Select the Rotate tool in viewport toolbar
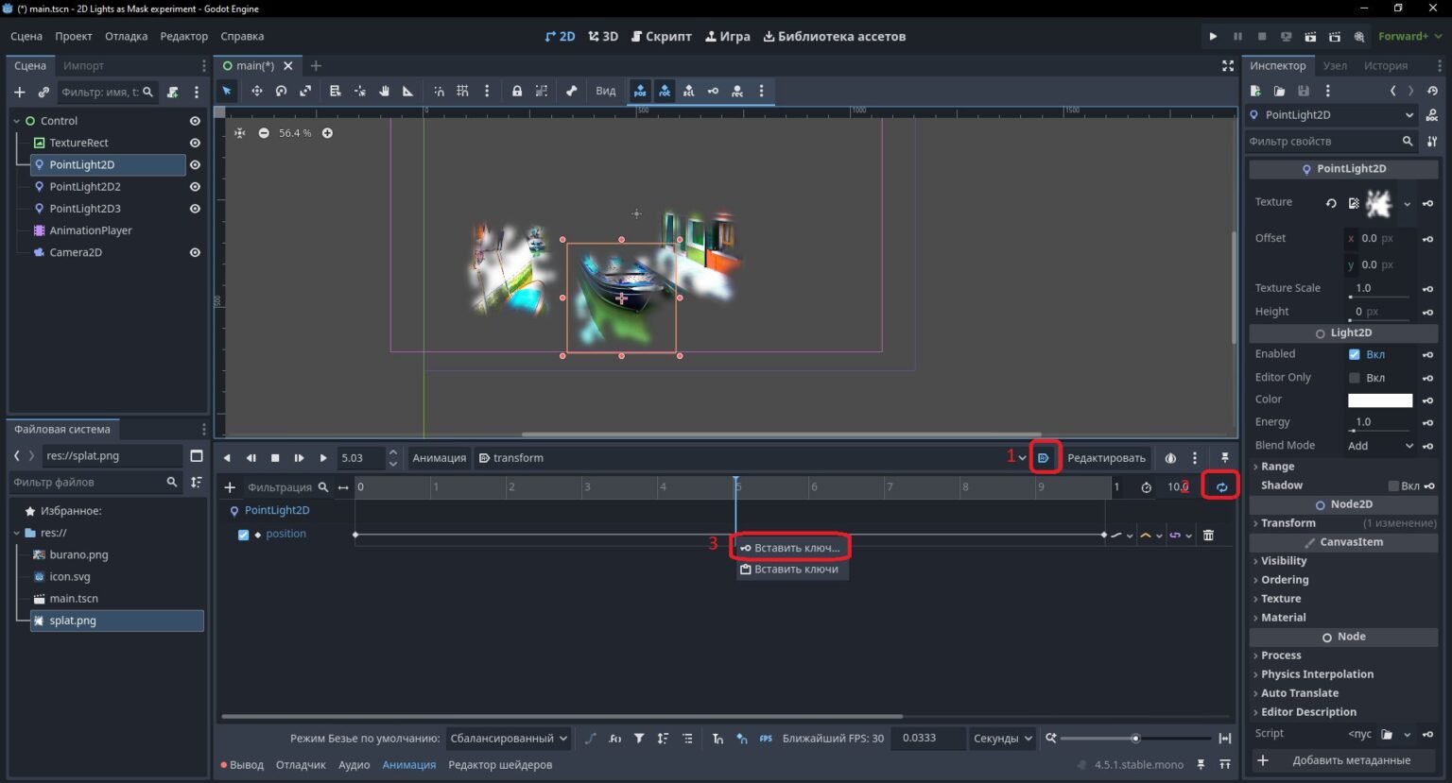Viewport: 1452px width, 783px height. (281, 92)
